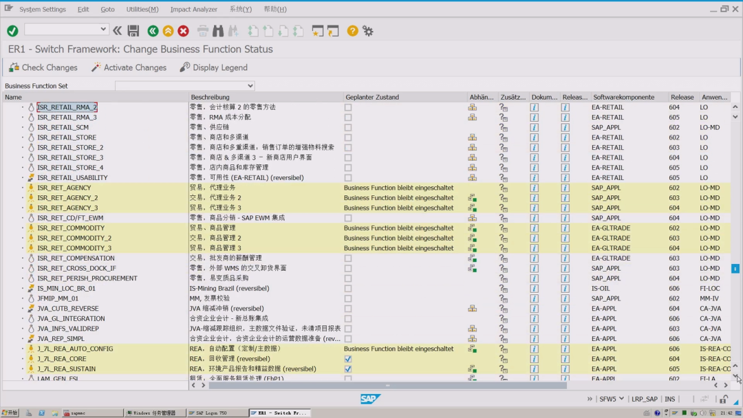Viewport: 743px width, 418px height.
Task: Click the orange Exit up-arrow icon
Action: coord(168,31)
